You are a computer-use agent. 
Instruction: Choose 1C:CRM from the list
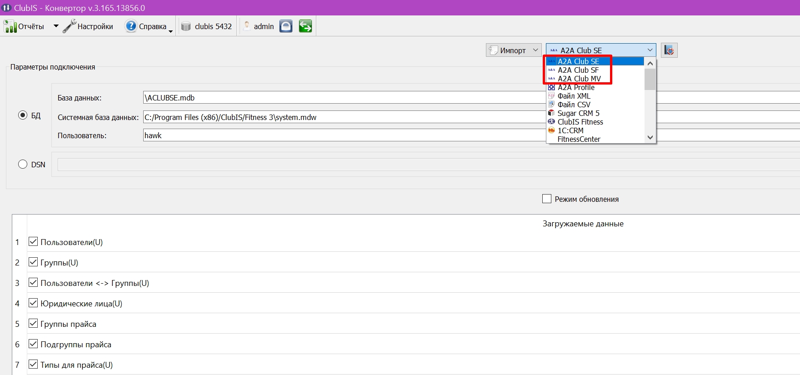[595, 130]
